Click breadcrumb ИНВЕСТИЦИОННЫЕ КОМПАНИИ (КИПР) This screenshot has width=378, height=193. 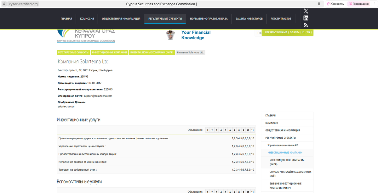152,52
